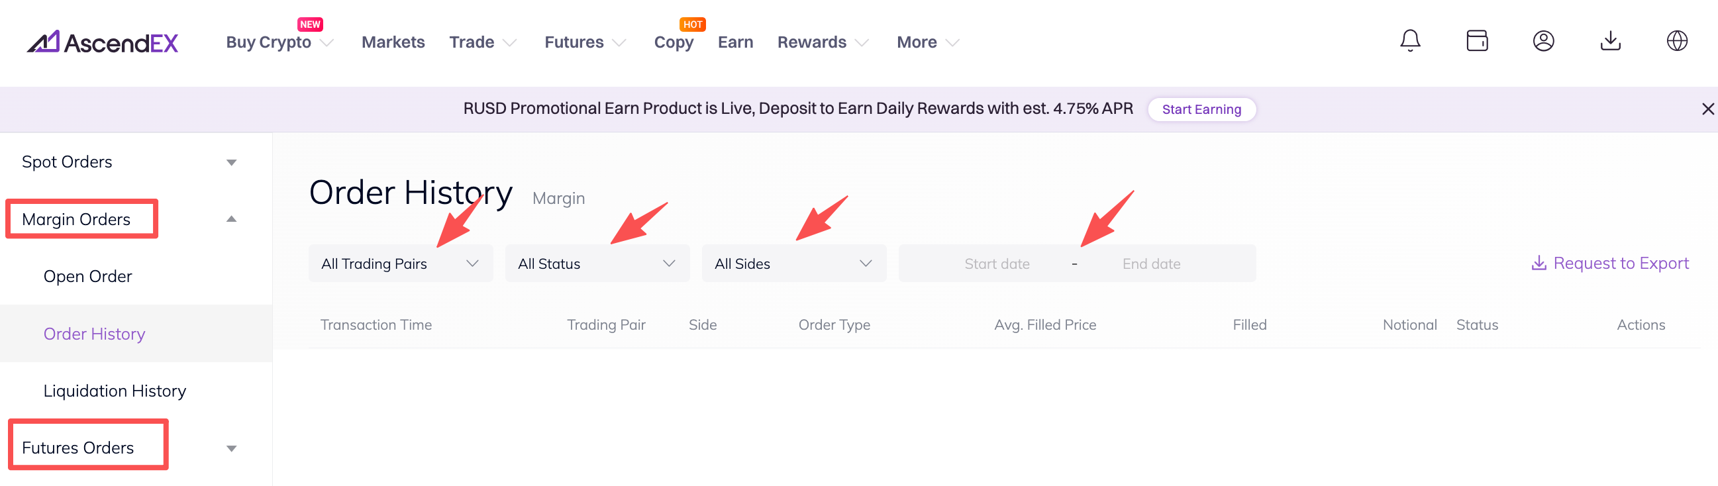
Task: Go to the Markets page
Action: click(393, 42)
